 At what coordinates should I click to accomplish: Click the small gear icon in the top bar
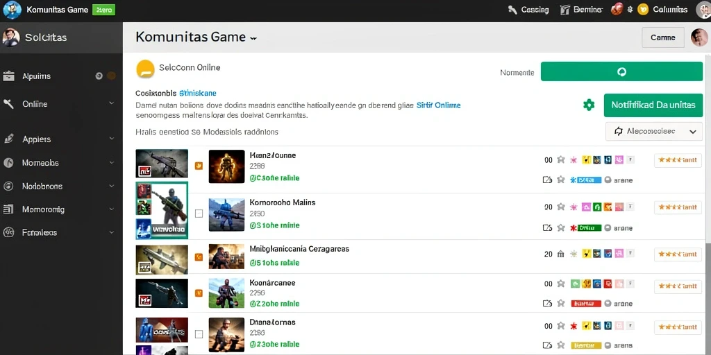coord(630,9)
